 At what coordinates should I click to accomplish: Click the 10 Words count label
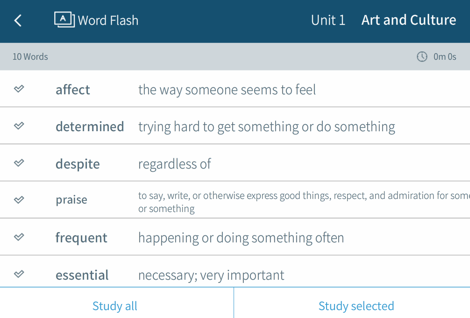coord(30,57)
